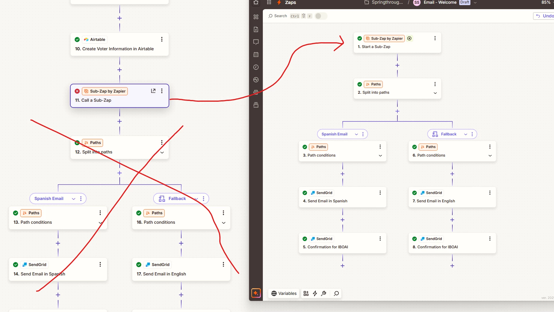Expand step 3. Path conditions chevron

(x=380, y=156)
